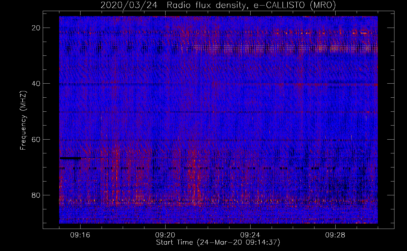Click the 09:20 time tick label
Viewport: 407px width, 251px height.
click(x=165, y=235)
